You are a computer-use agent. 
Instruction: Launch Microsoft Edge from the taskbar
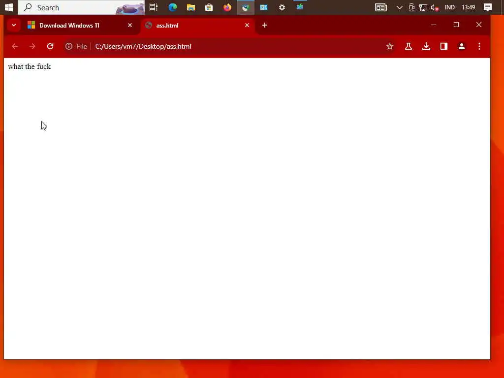(x=173, y=7)
